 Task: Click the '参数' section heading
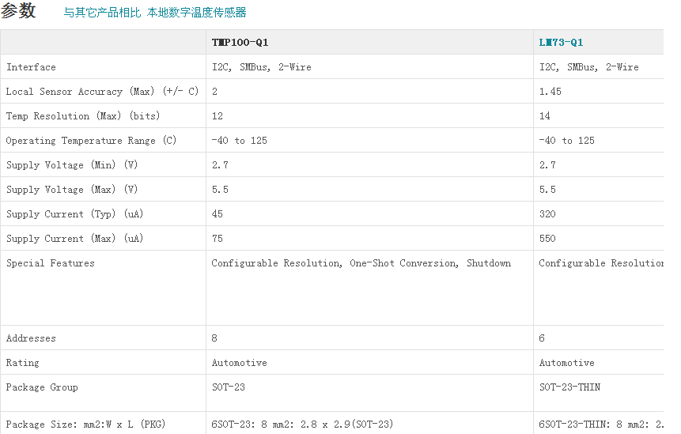[19, 11]
